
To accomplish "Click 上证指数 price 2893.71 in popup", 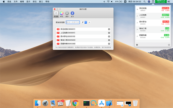I will 166,15.
